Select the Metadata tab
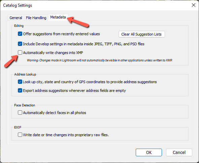Image resolution: width=199 pixels, height=163 pixels. pyautogui.click(x=58, y=17)
